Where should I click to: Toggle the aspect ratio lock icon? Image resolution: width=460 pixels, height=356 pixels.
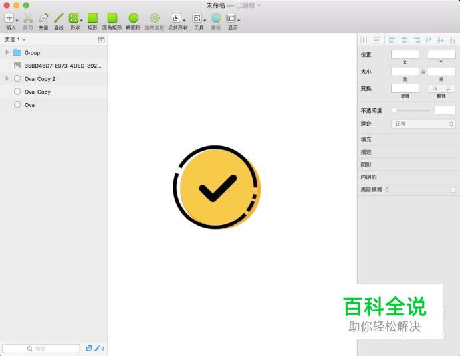point(423,72)
